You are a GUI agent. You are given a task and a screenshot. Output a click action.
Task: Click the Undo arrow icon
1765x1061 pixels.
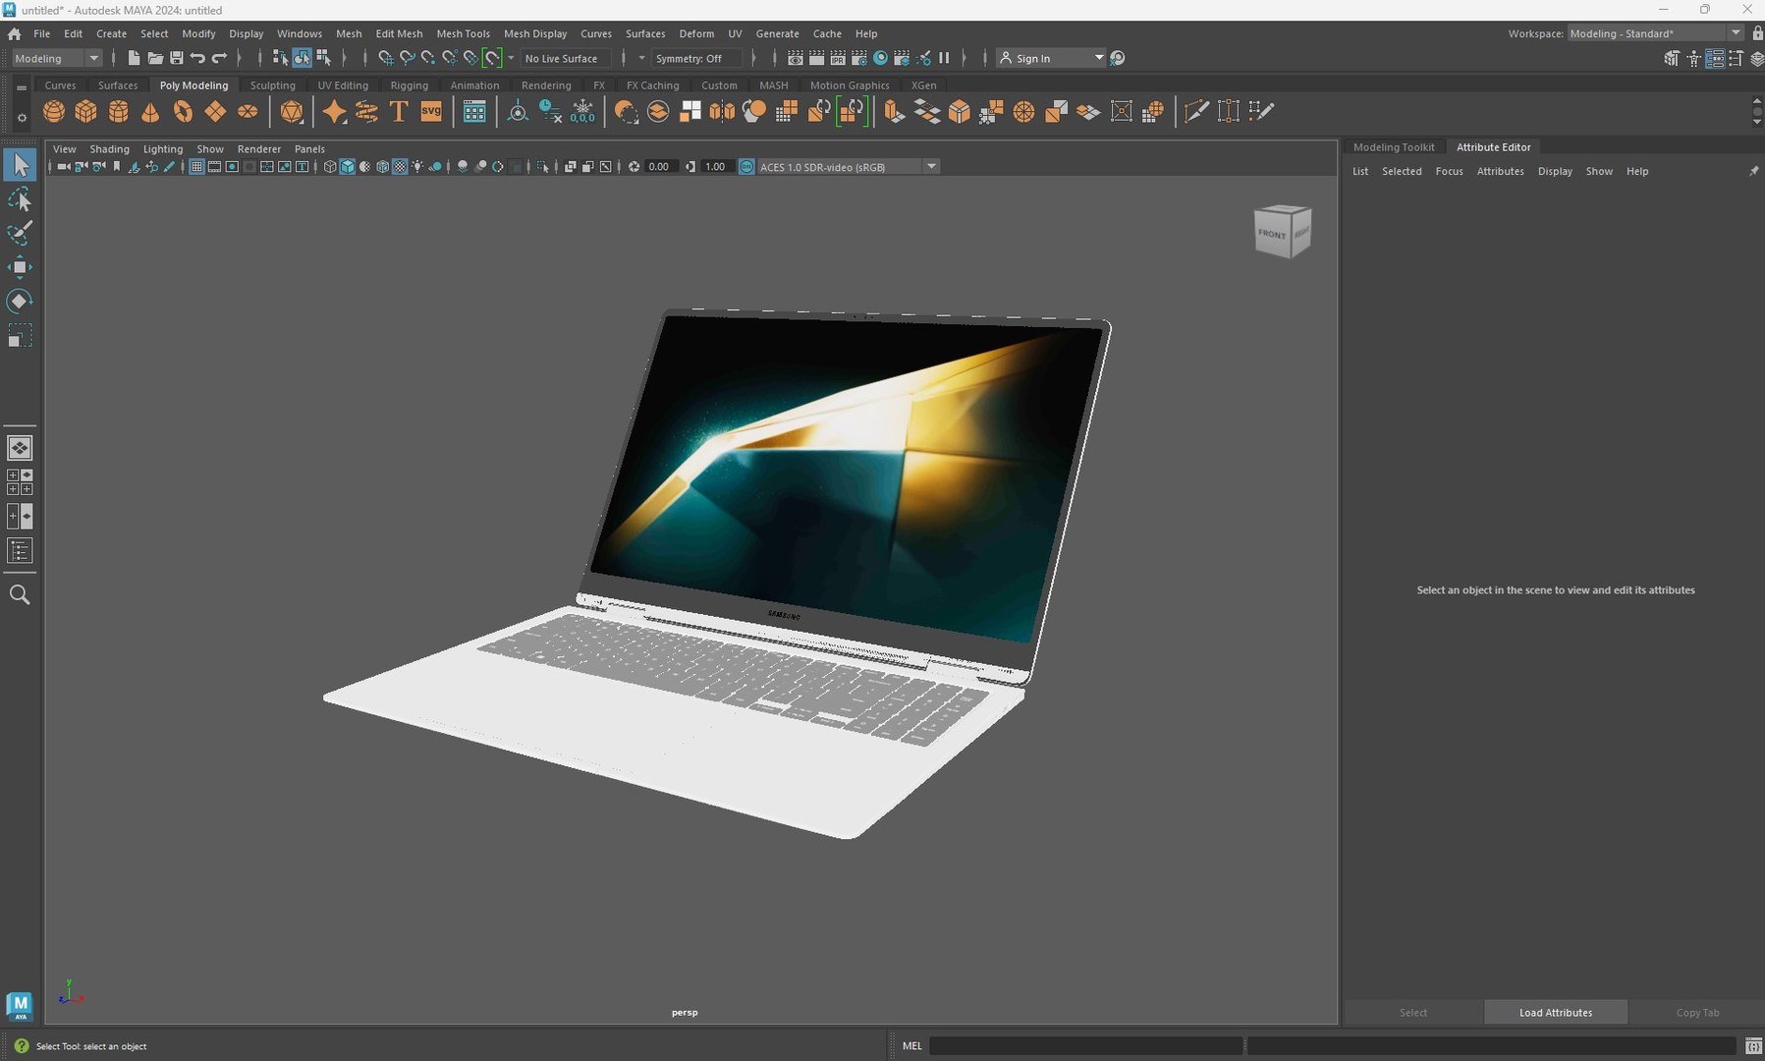pos(197,58)
